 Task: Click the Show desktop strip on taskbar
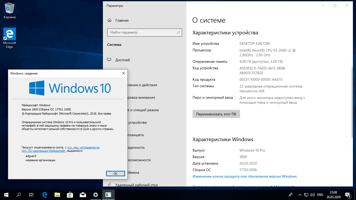[x=355, y=195]
